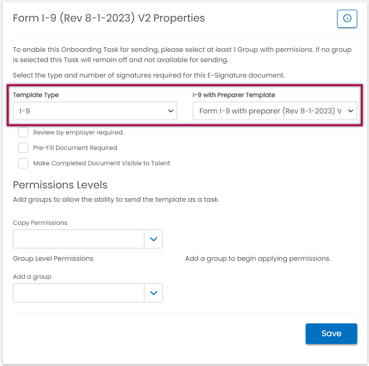Click the chevron arrow in Preparer Template select
This screenshot has width=369, height=366.
pyautogui.click(x=350, y=111)
